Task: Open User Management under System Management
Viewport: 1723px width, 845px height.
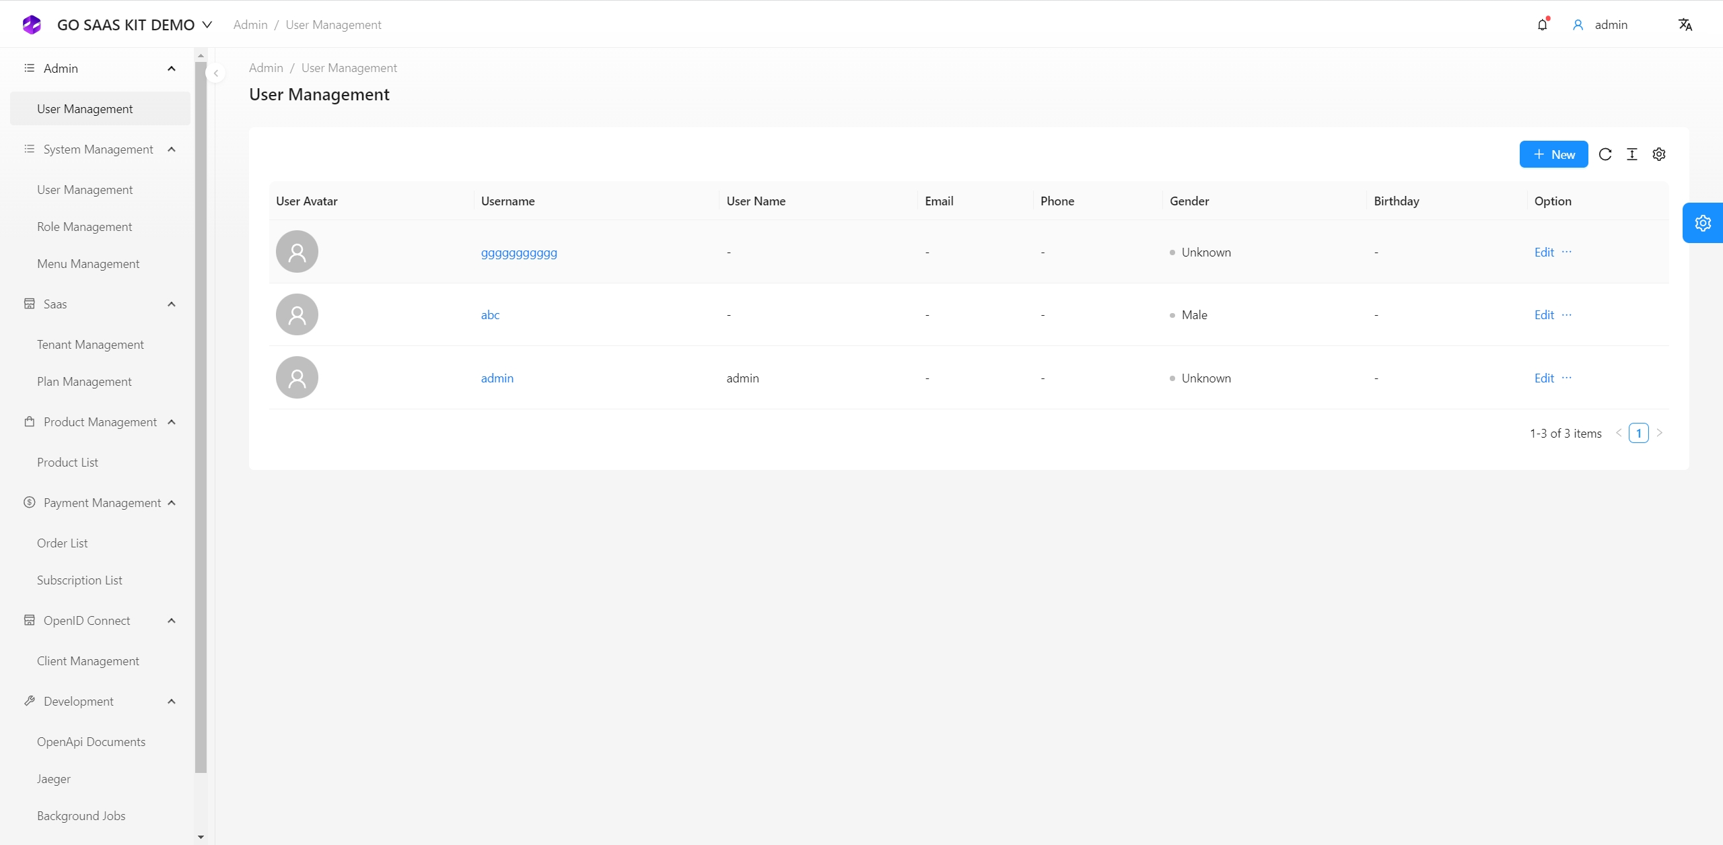Action: (x=100, y=190)
